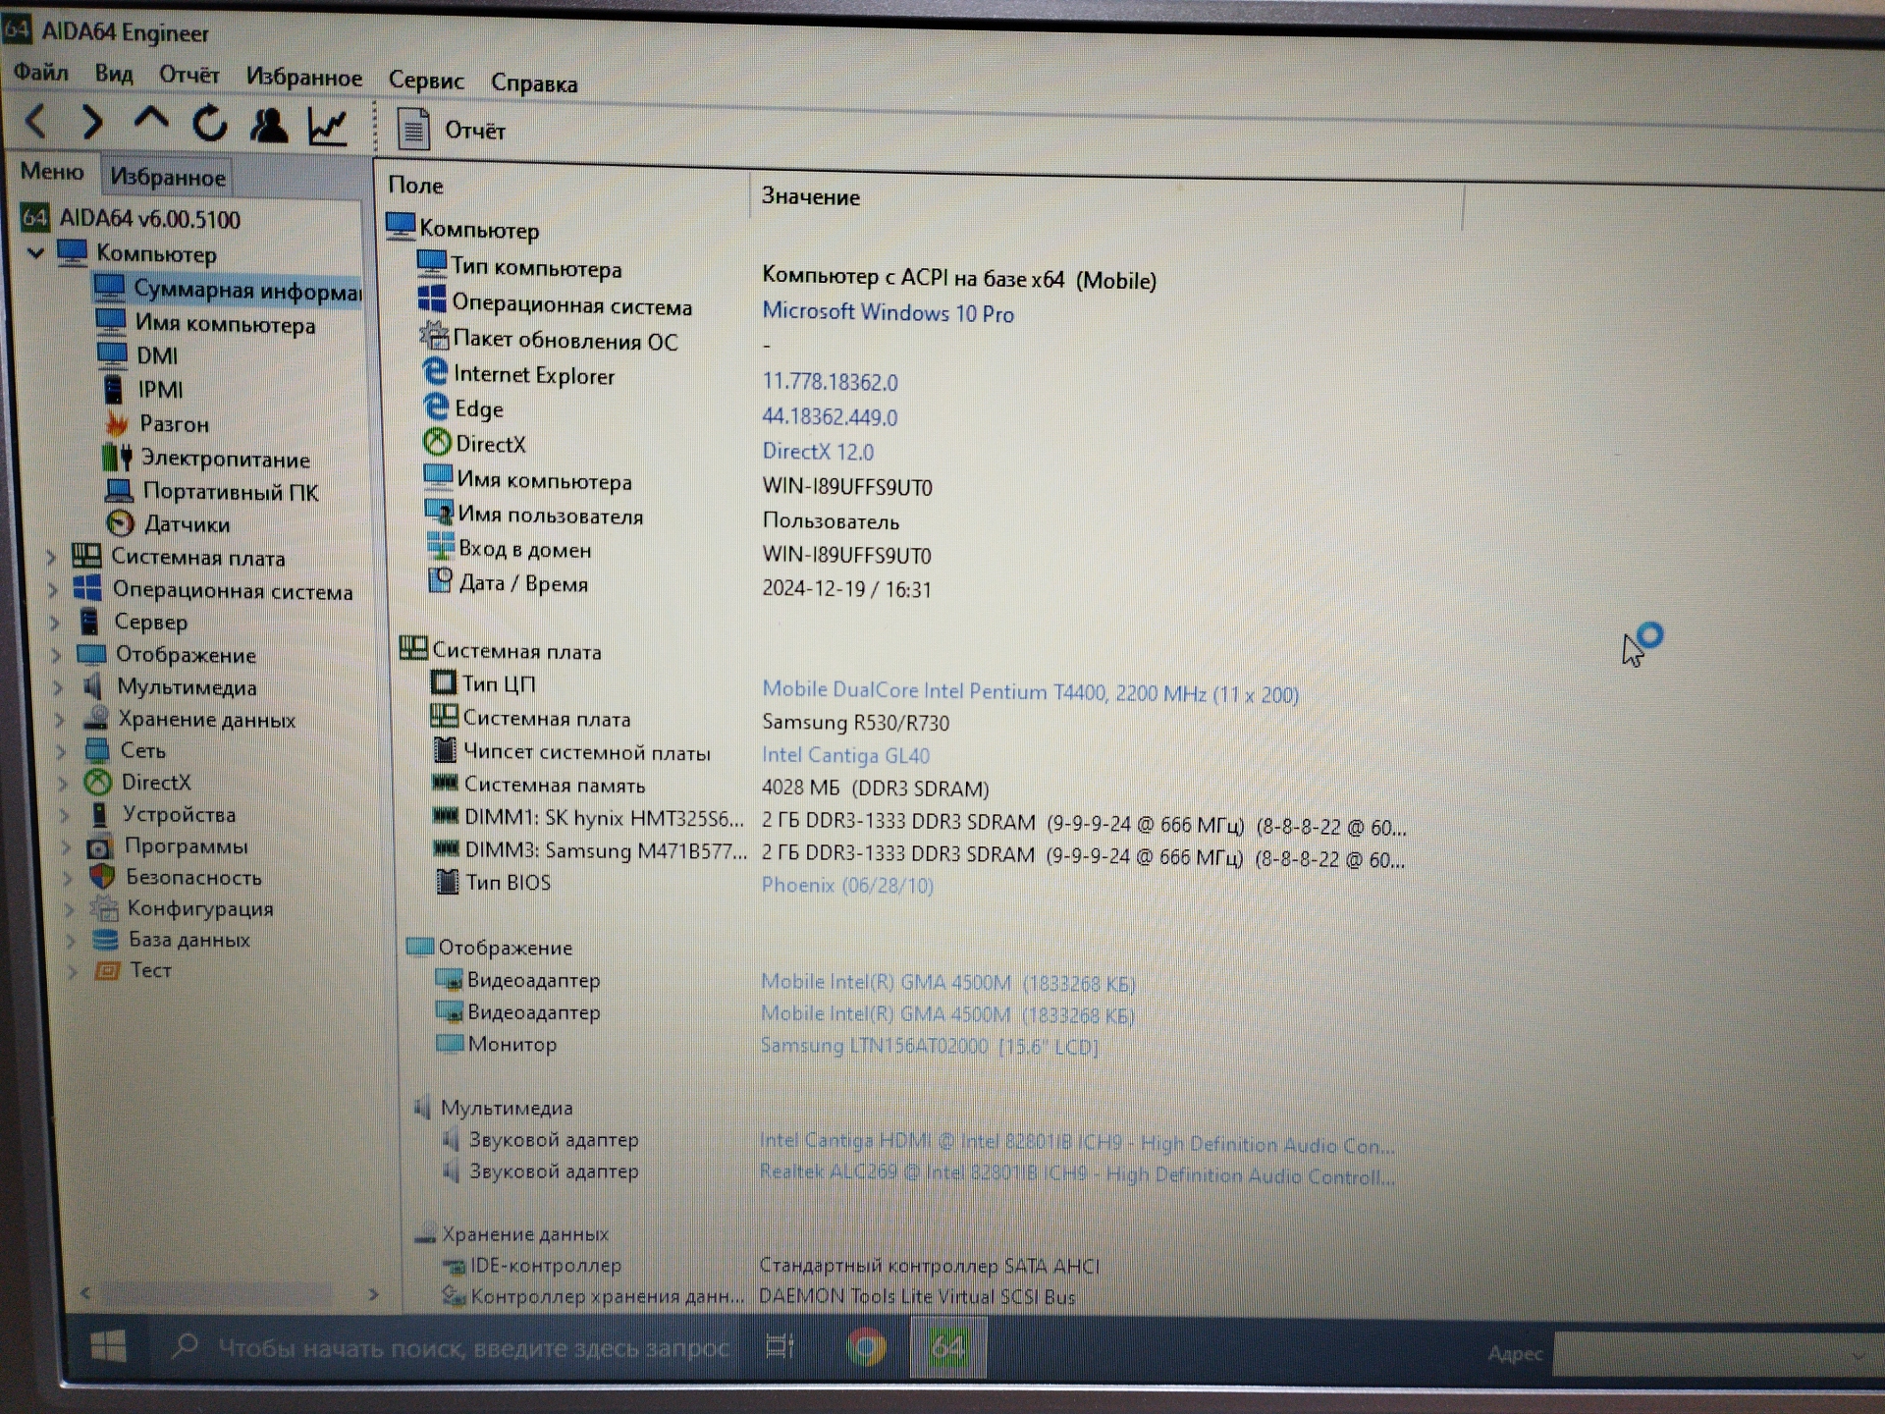Click the Отчёт report toolbar button
1885x1414 pixels.
451,130
